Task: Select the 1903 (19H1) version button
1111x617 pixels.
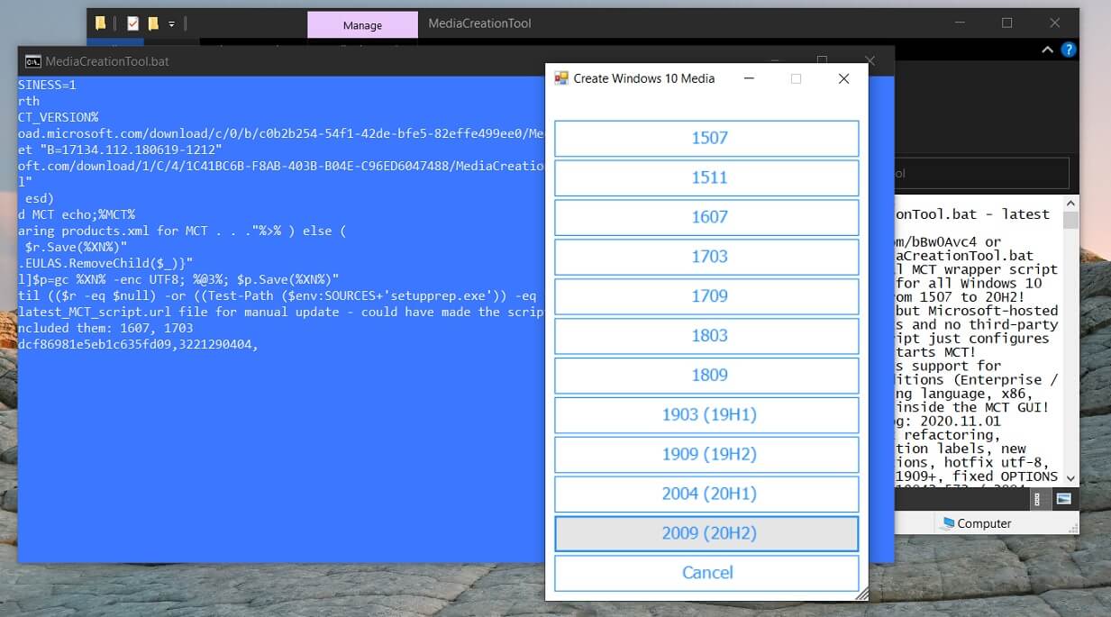Action: pos(706,415)
